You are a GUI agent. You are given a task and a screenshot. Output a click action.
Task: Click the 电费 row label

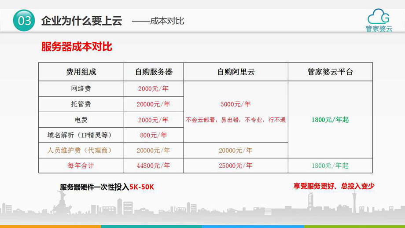point(81,120)
